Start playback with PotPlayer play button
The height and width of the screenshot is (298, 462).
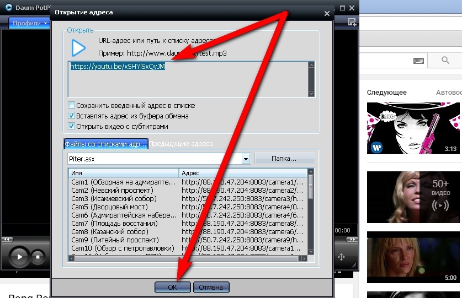point(19,257)
